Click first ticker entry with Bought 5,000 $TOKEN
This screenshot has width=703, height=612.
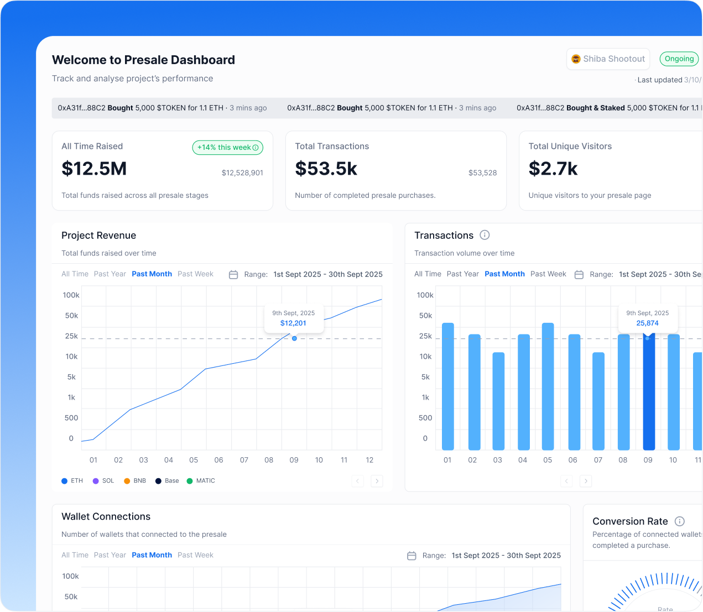(x=162, y=108)
